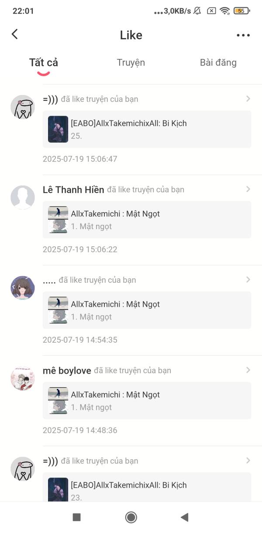
Task: Tap the Bi Kịch chapter 23 cover thumbnail
Action: (x=58, y=489)
